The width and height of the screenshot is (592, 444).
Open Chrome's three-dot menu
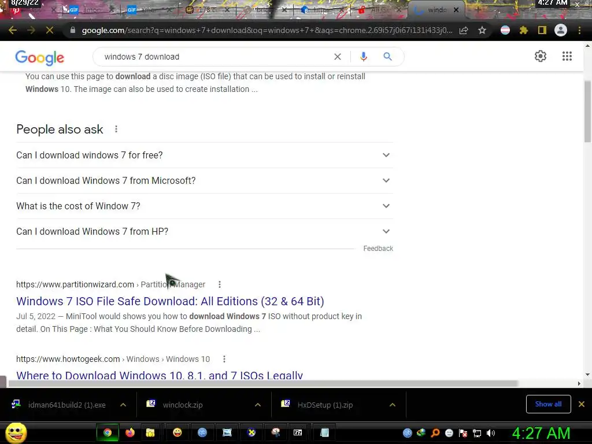[x=579, y=30]
